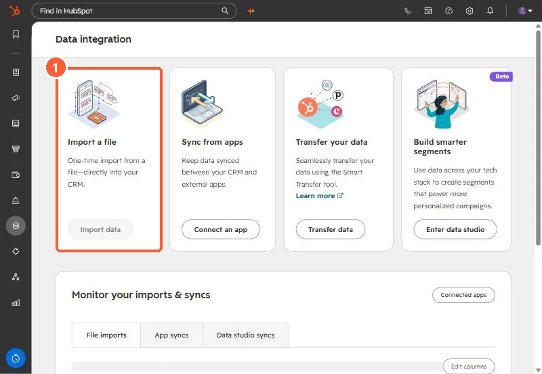542x374 pixels.
Task: Switch to the File imports tab
Action: tap(106, 335)
